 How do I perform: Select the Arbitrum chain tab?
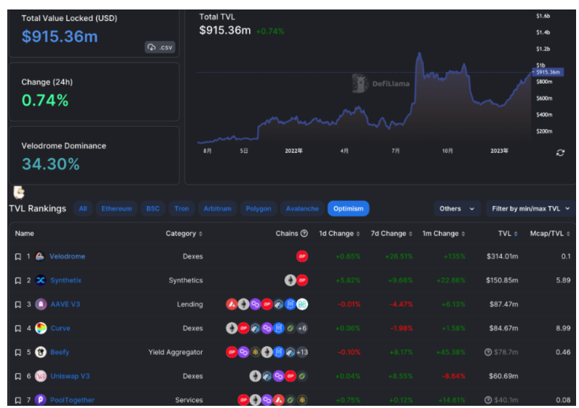tap(218, 208)
